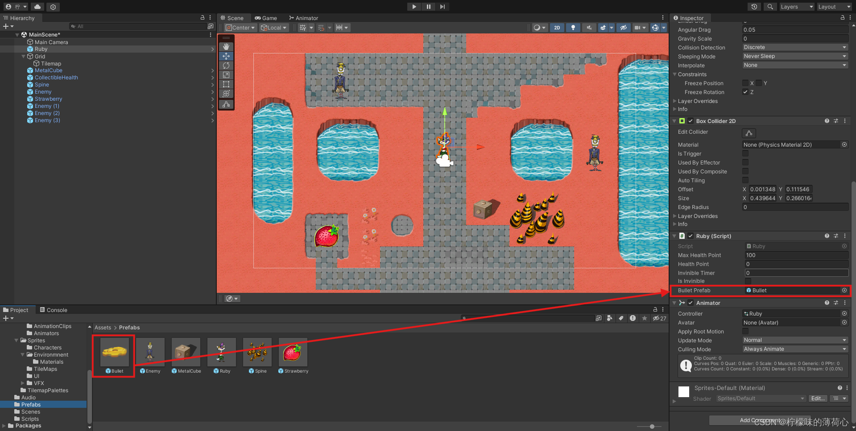Open Layout dropdown

pos(834,7)
